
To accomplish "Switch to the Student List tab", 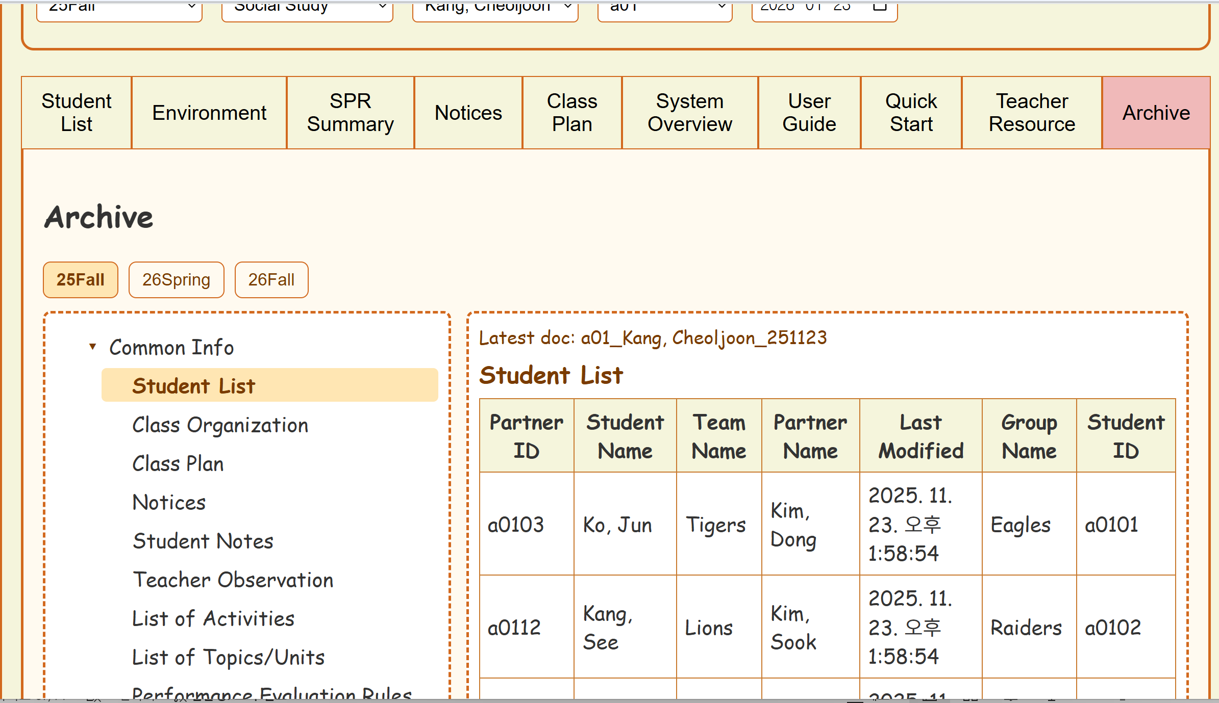I will point(77,113).
